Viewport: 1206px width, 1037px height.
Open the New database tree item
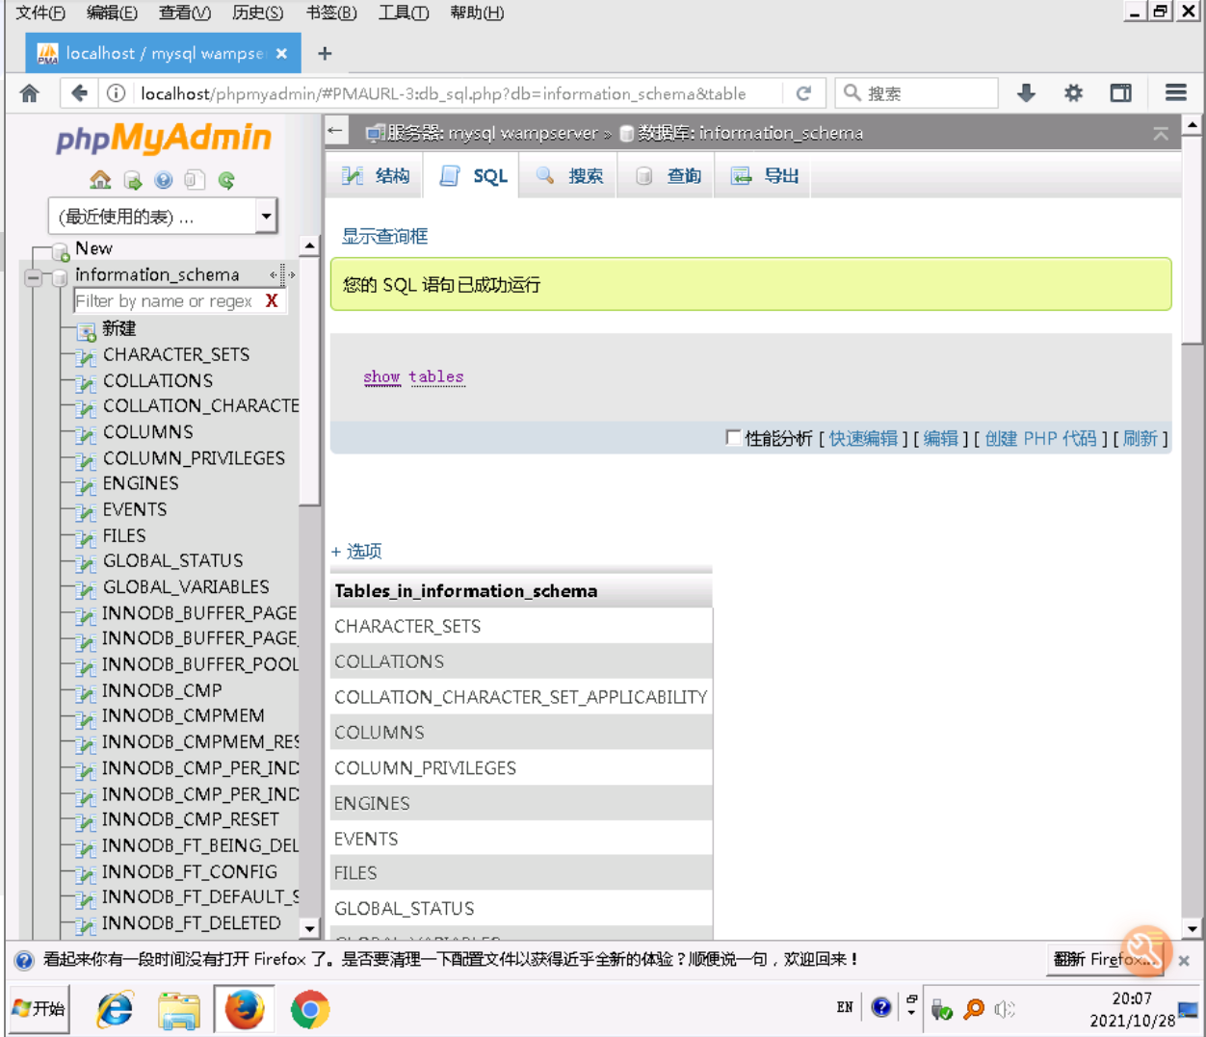coord(93,248)
